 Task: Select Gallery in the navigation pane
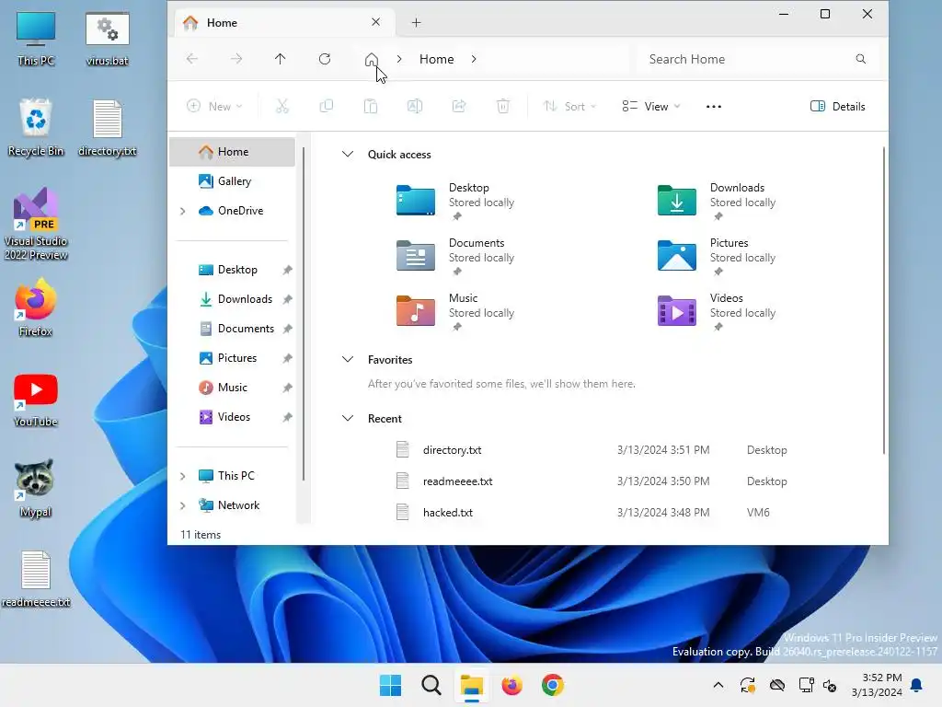(232, 181)
